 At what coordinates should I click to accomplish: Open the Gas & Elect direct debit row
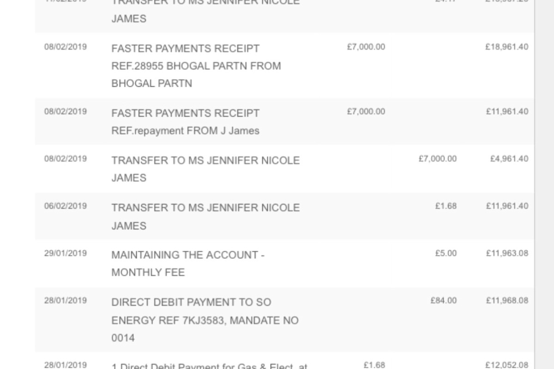[284, 361]
